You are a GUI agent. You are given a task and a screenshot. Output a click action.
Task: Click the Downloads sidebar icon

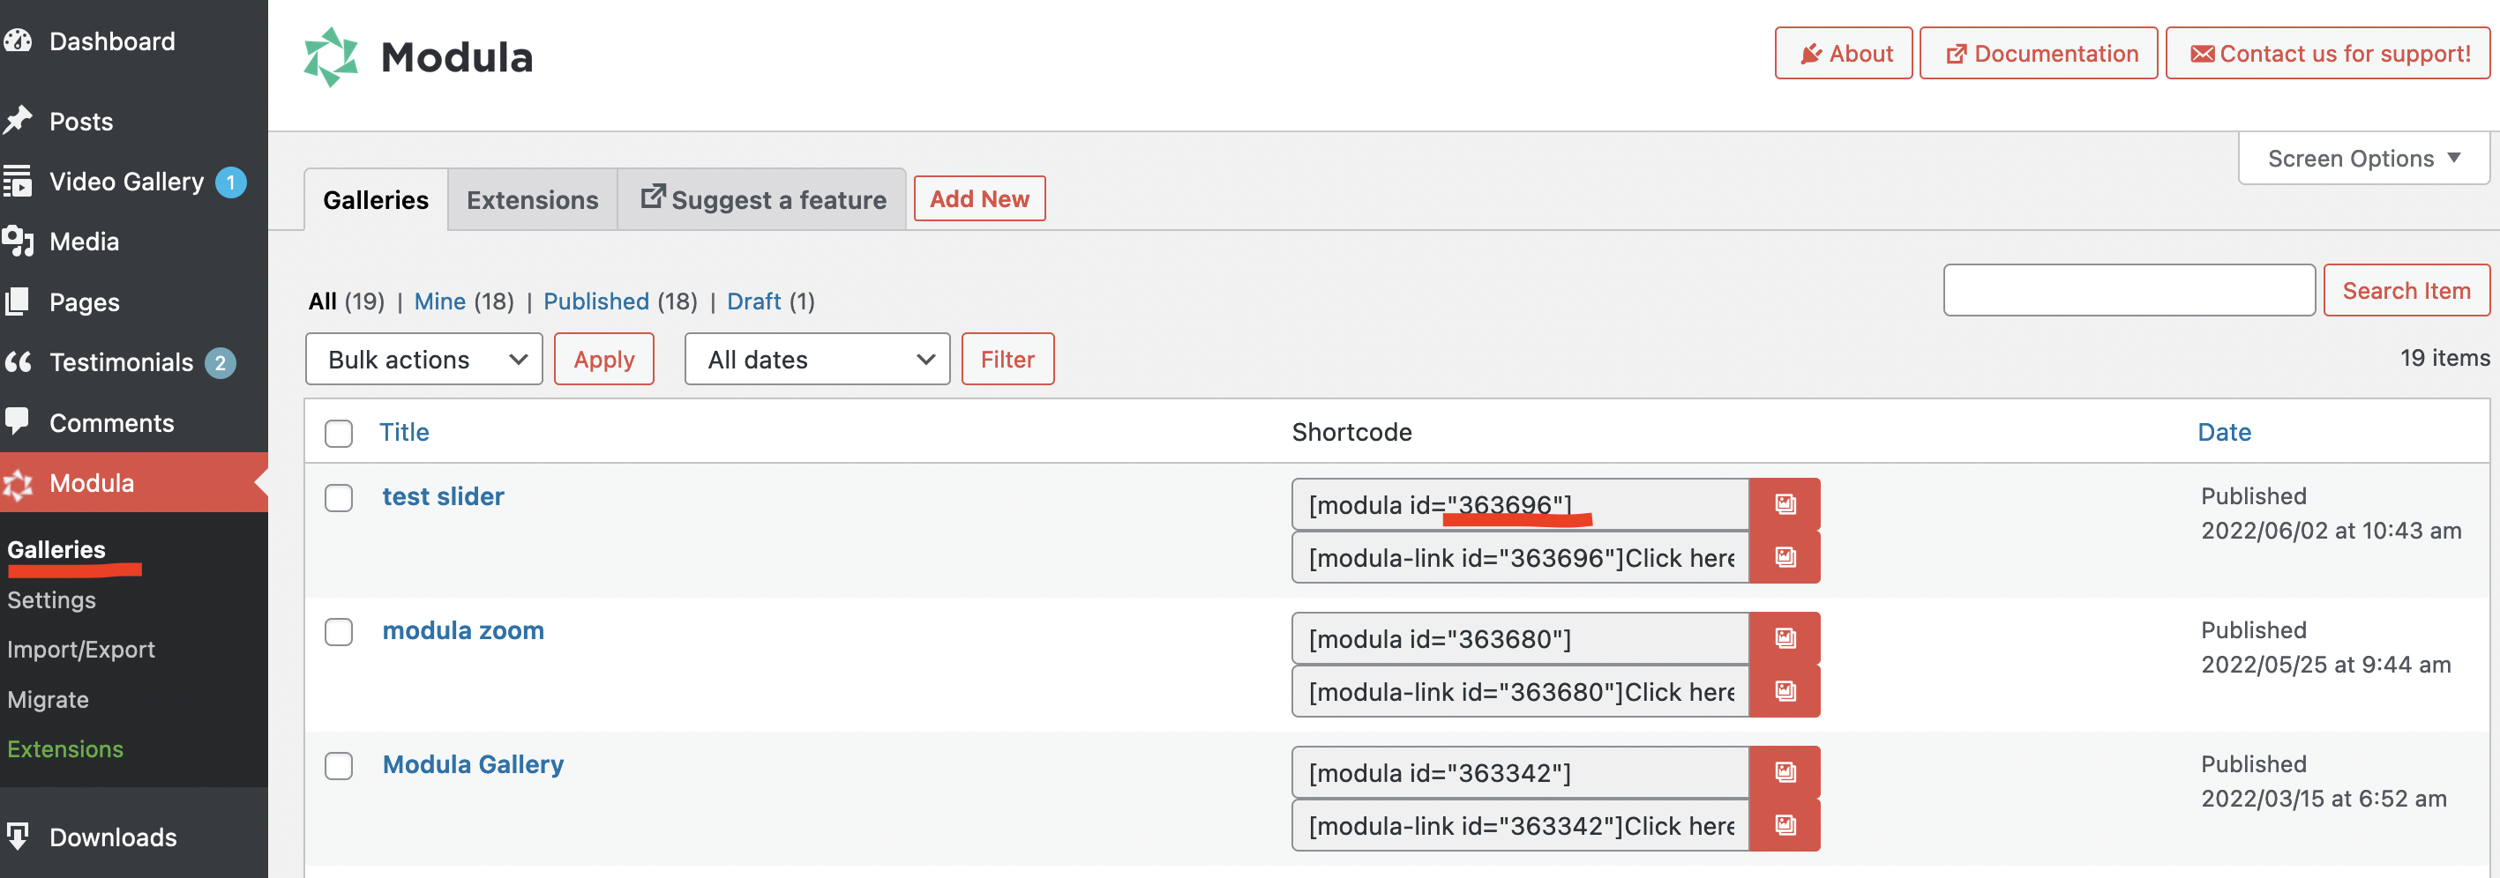(x=18, y=836)
